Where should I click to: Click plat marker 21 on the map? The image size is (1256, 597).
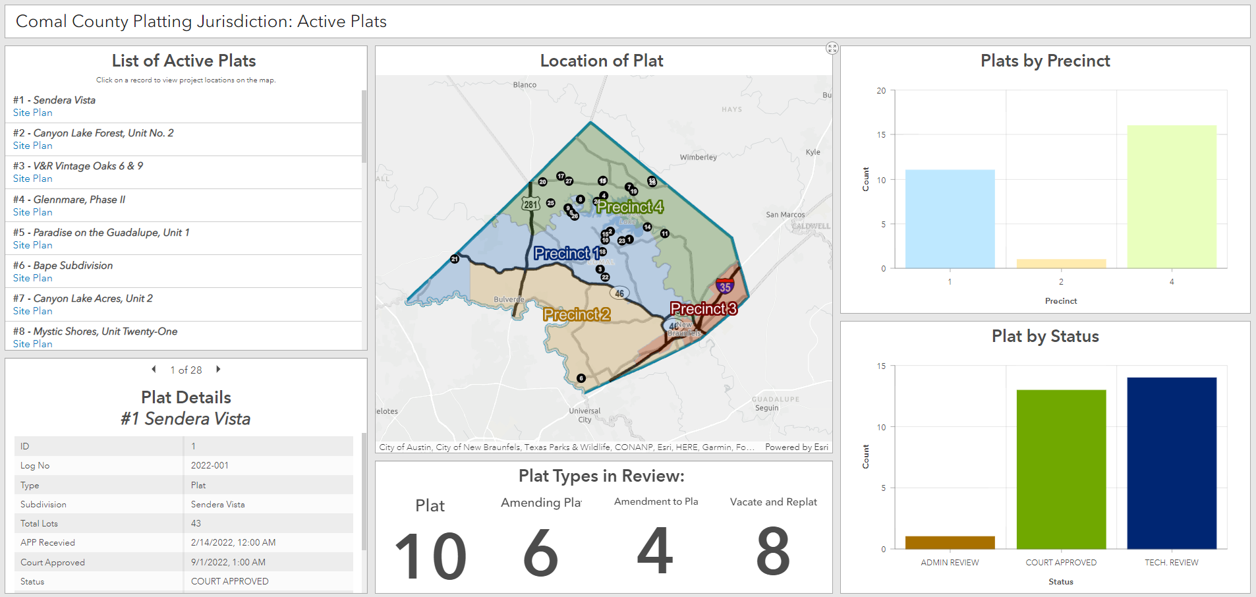pyautogui.click(x=454, y=259)
